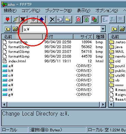Screen dimensions: 126x134
Task: Click the Quick Connect lightning icon
Action: (15, 19)
